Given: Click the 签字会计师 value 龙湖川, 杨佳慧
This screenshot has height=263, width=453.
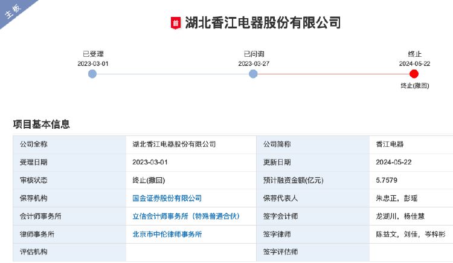Looking at the screenshot, I should click(400, 216).
